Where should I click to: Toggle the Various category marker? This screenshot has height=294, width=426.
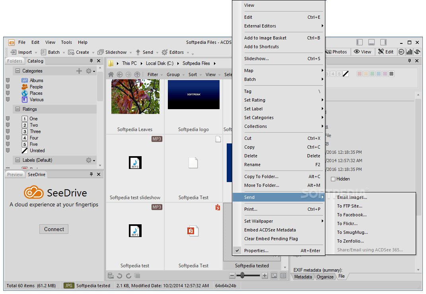click(8, 99)
